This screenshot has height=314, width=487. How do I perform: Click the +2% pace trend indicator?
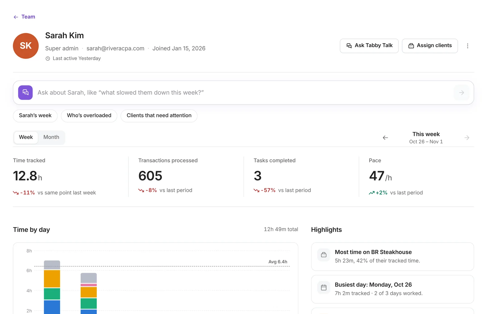point(378,193)
